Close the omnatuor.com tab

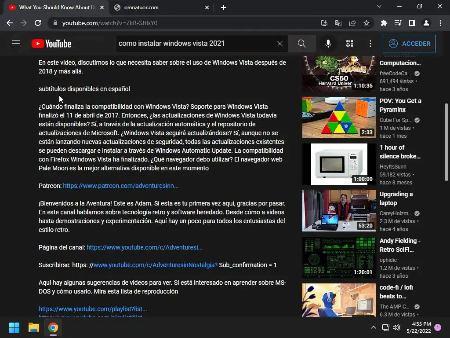coord(207,7)
